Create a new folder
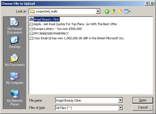 [x=120, y=12]
